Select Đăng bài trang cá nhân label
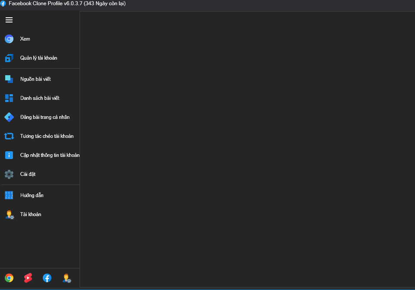This screenshot has height=290, width=415. tap(45, 117)
